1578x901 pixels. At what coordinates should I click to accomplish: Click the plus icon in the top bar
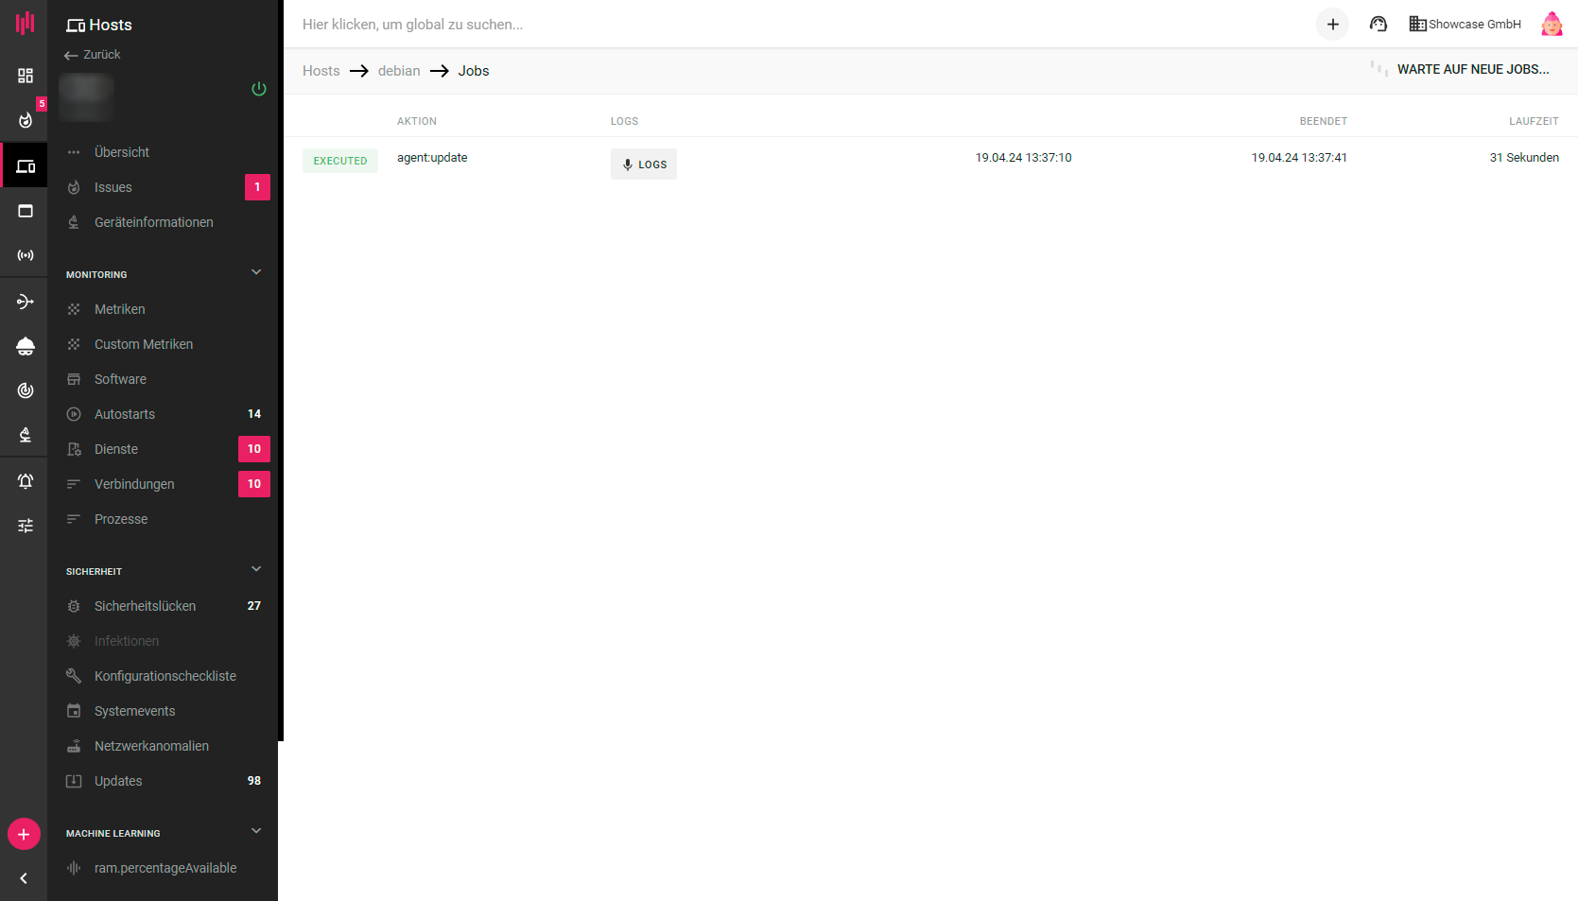(x=1332, y=25)
